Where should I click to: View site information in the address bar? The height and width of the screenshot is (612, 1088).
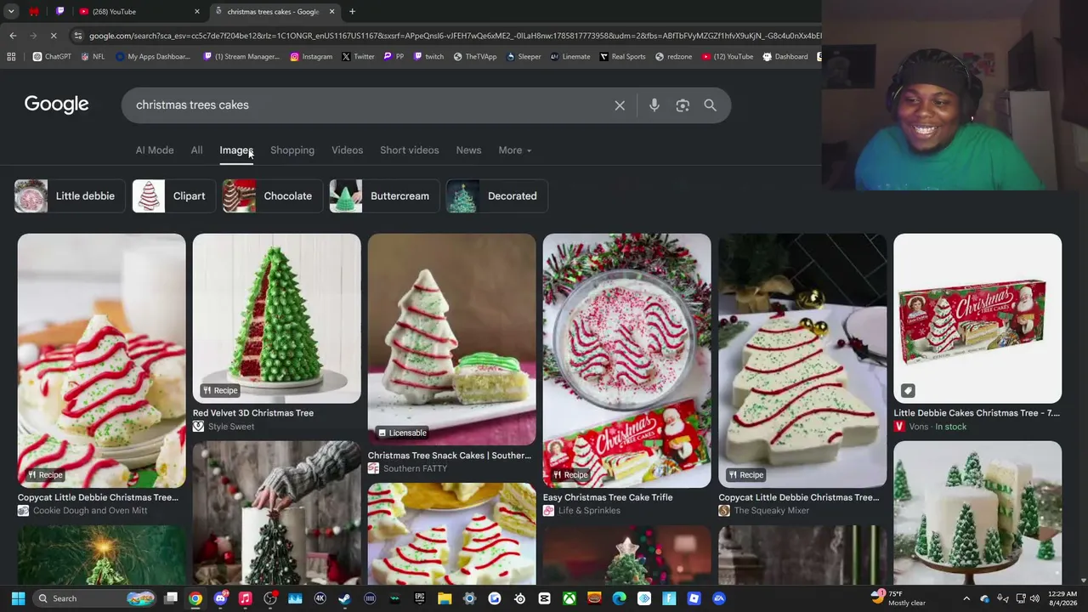(78, 36)
